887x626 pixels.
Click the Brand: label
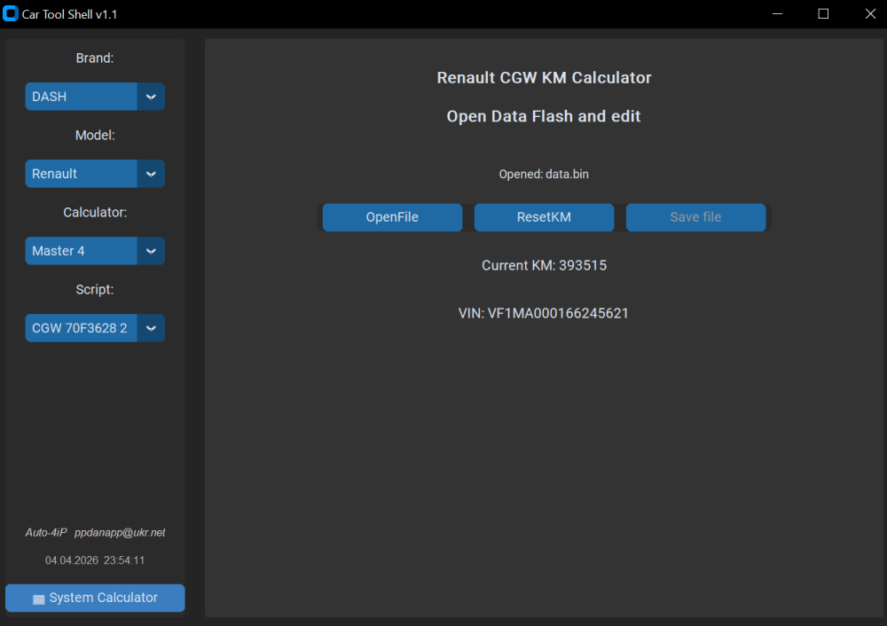(95, 59)
